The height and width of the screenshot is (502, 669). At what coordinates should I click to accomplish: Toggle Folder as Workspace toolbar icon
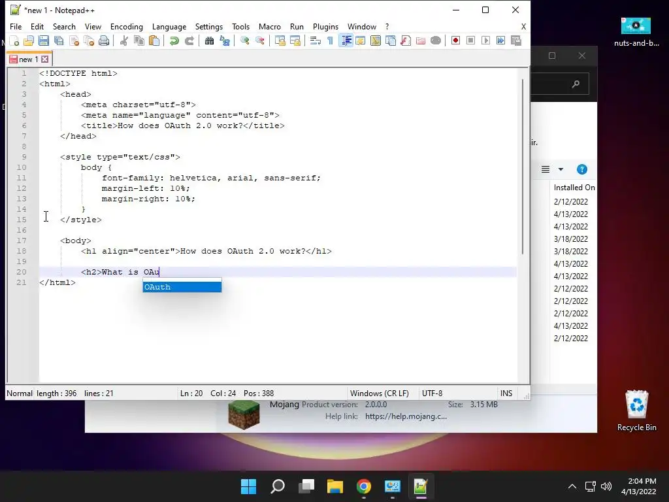coord(421,41)
